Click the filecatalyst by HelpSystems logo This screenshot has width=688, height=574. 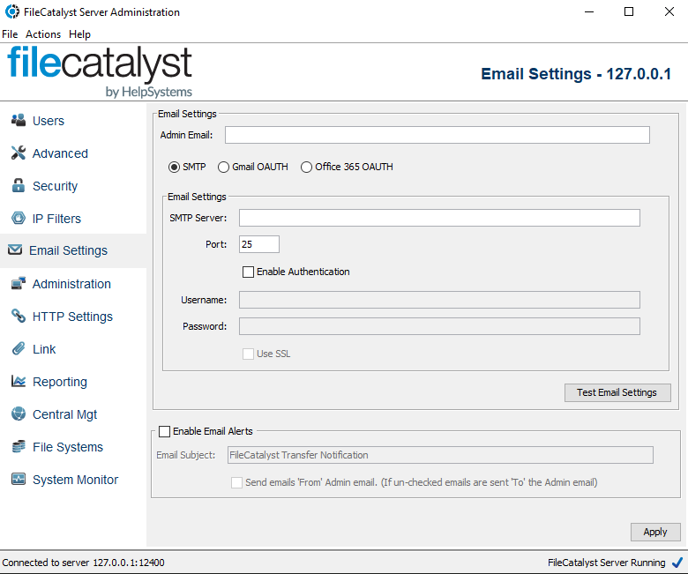pos(100,72)
